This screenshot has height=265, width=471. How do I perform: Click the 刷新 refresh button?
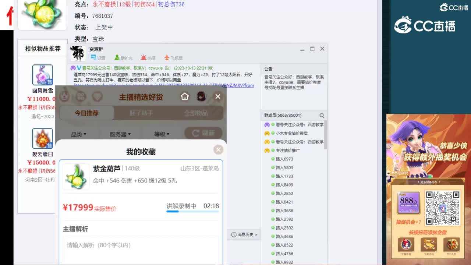pyautogui.click(x=203, y=133)
